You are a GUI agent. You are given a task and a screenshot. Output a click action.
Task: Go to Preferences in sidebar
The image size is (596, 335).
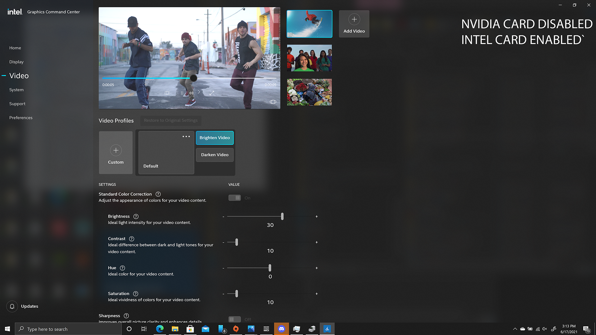(x=21, y=118)
